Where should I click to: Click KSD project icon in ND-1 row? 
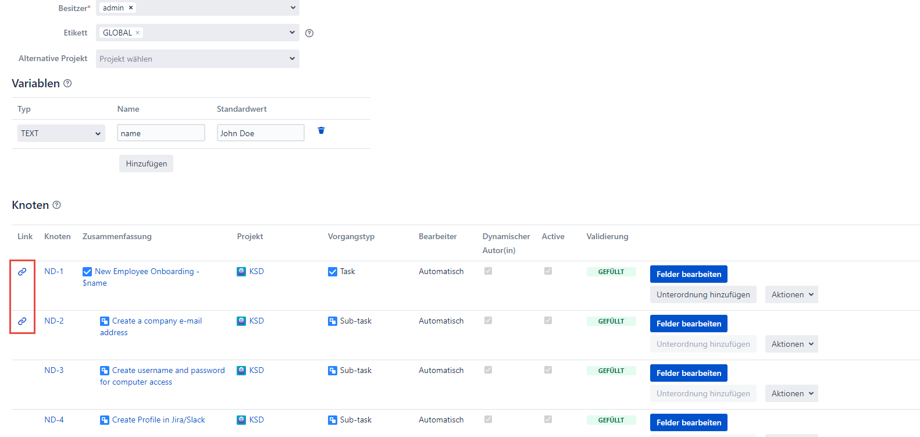point(241,272)
